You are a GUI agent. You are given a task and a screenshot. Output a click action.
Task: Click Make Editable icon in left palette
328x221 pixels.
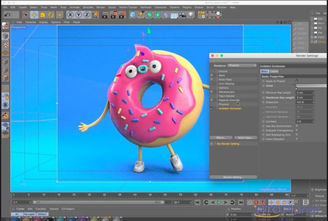point(5,26)
